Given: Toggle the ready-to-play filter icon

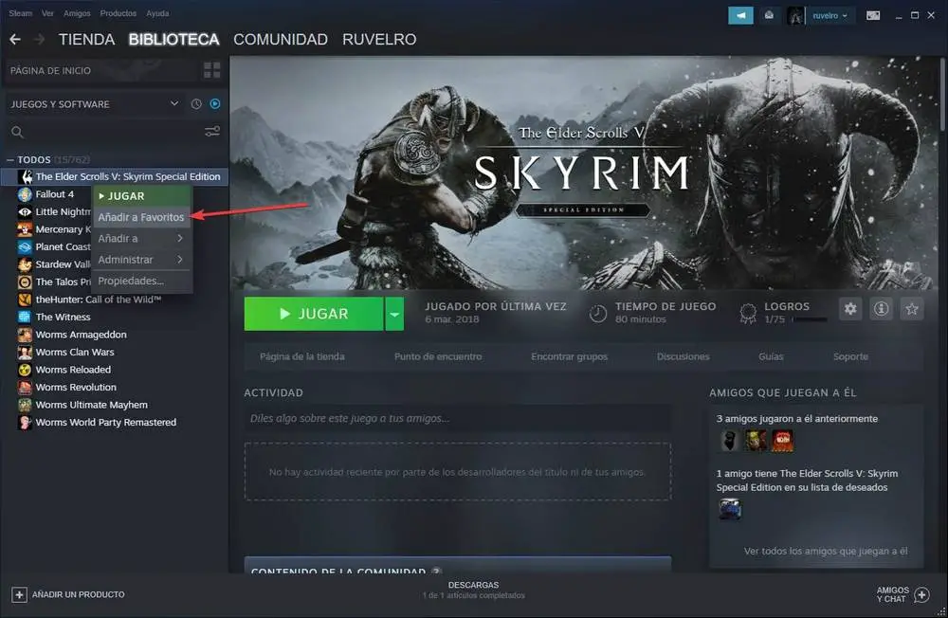Looking at the screenshot, I should coord(214,104).
